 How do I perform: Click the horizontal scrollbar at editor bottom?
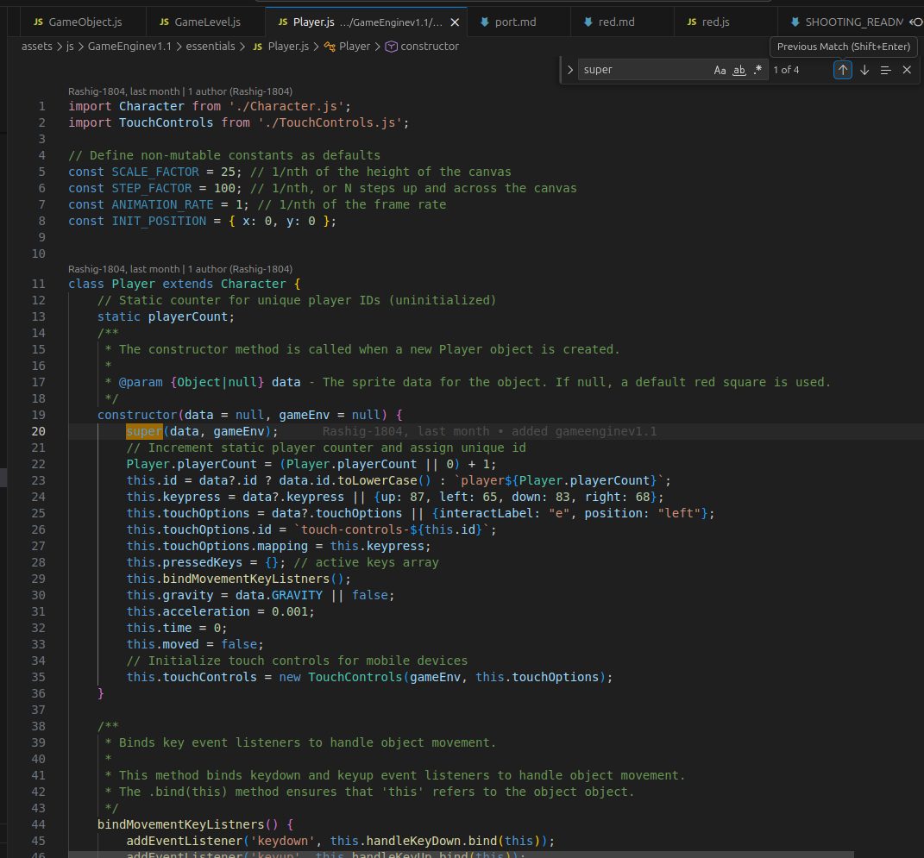(x=461, y=855)
